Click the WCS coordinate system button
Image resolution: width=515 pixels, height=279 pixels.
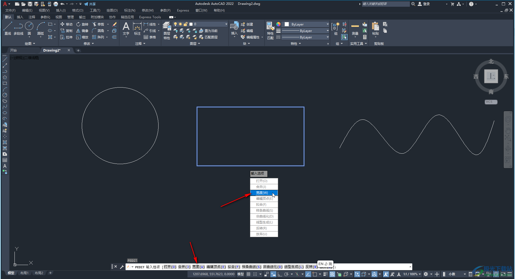tap(491, 102)
